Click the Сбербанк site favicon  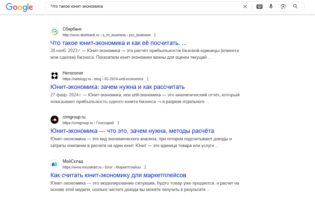click(x=54, y=32)
